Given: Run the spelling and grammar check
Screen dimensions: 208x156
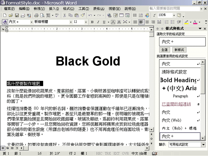Looking at the screenshot, I should 57,15.
